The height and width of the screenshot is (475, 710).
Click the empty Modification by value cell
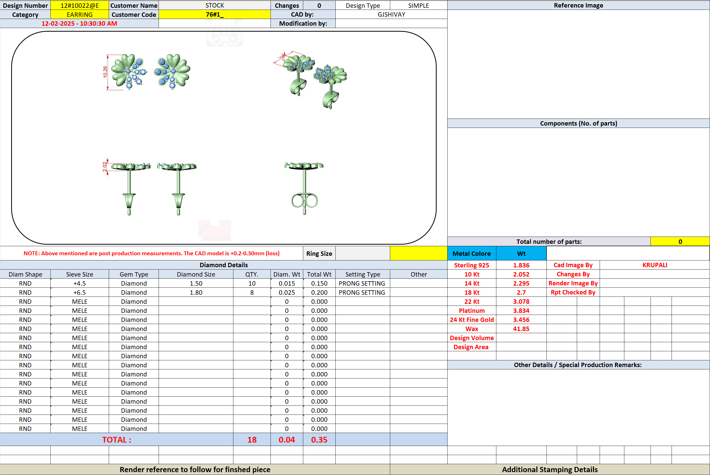coord(391,23)
